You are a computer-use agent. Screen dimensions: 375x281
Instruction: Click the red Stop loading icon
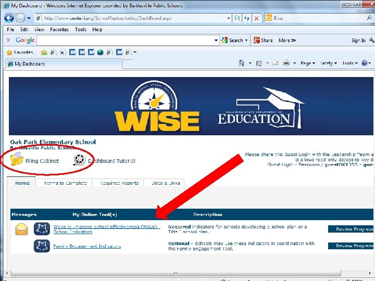tap(256, 18)
